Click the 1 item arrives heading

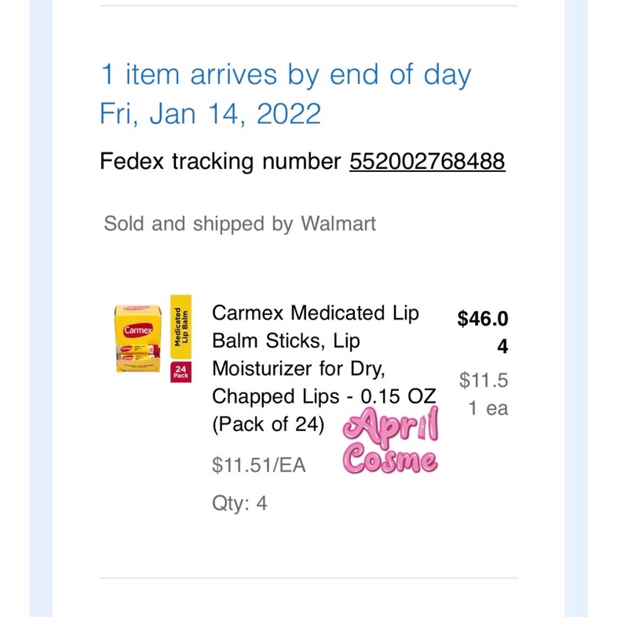[286, 75]
